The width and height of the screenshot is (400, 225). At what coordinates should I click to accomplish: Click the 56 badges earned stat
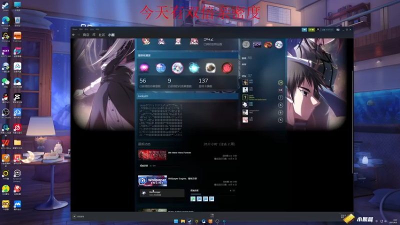(x=150, y=83)
